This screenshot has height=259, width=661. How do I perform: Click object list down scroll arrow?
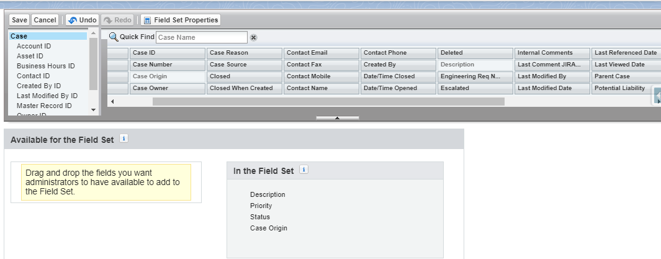pyautogui.click(x=94, y=110)
